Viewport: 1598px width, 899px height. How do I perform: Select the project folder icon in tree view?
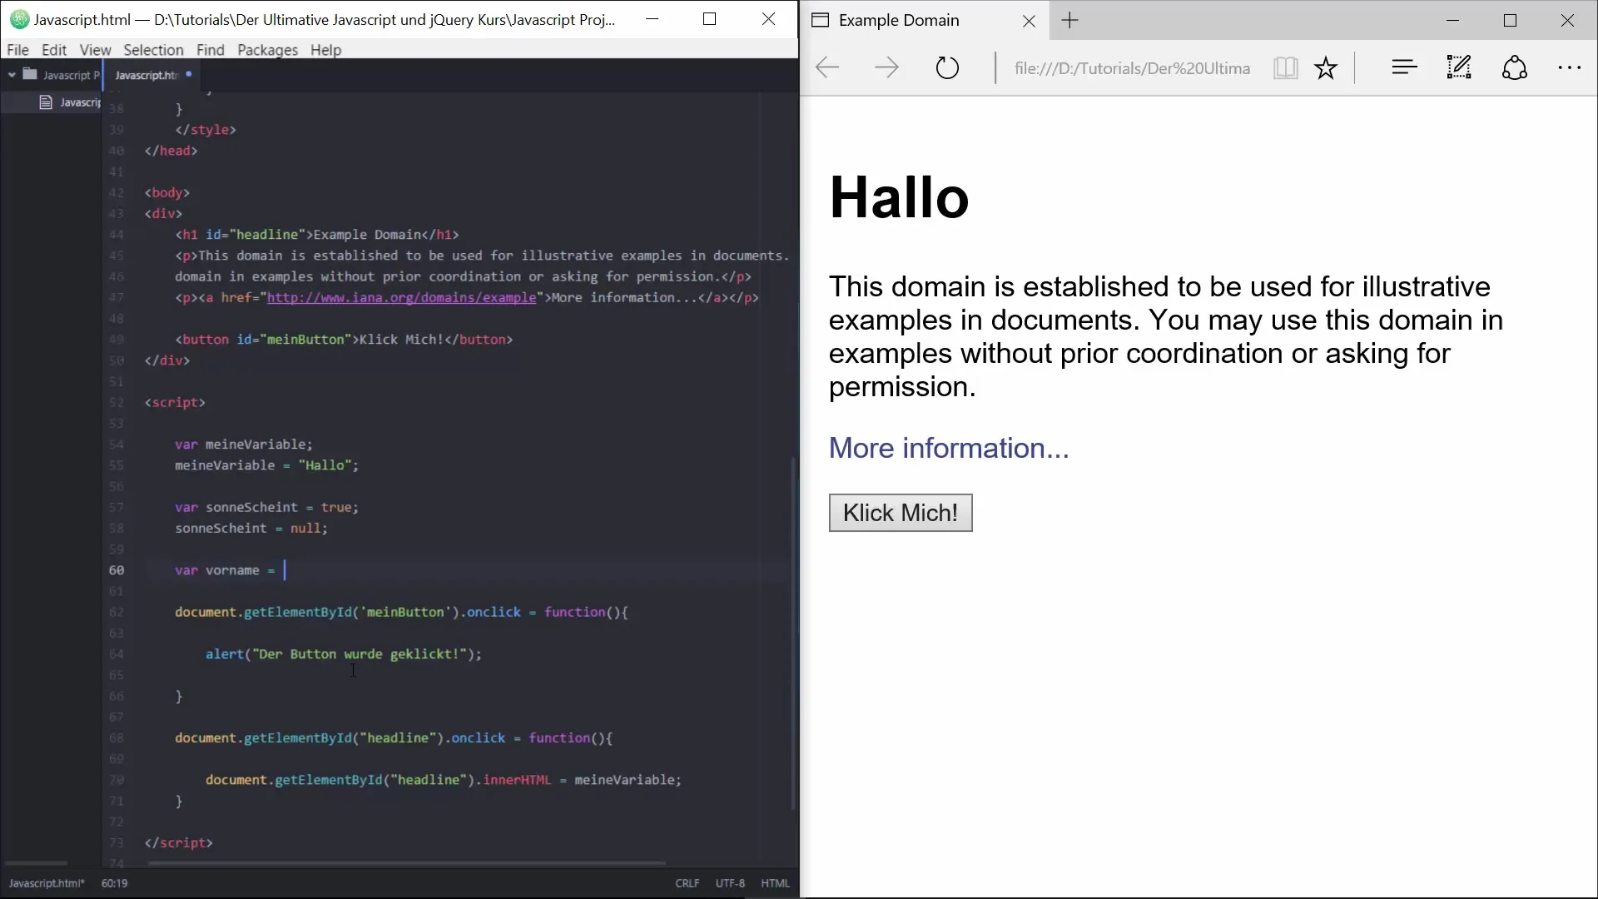point(30,74)
